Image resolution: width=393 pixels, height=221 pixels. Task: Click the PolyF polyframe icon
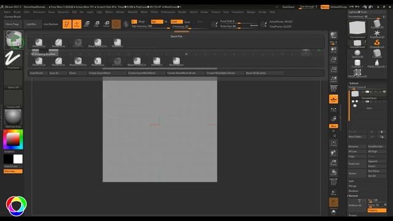point(333,182)
